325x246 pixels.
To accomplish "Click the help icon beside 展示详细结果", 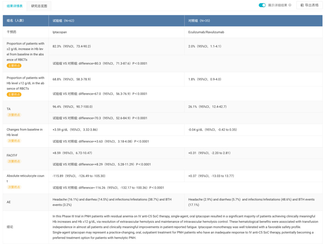I will [x=290, y=5].
